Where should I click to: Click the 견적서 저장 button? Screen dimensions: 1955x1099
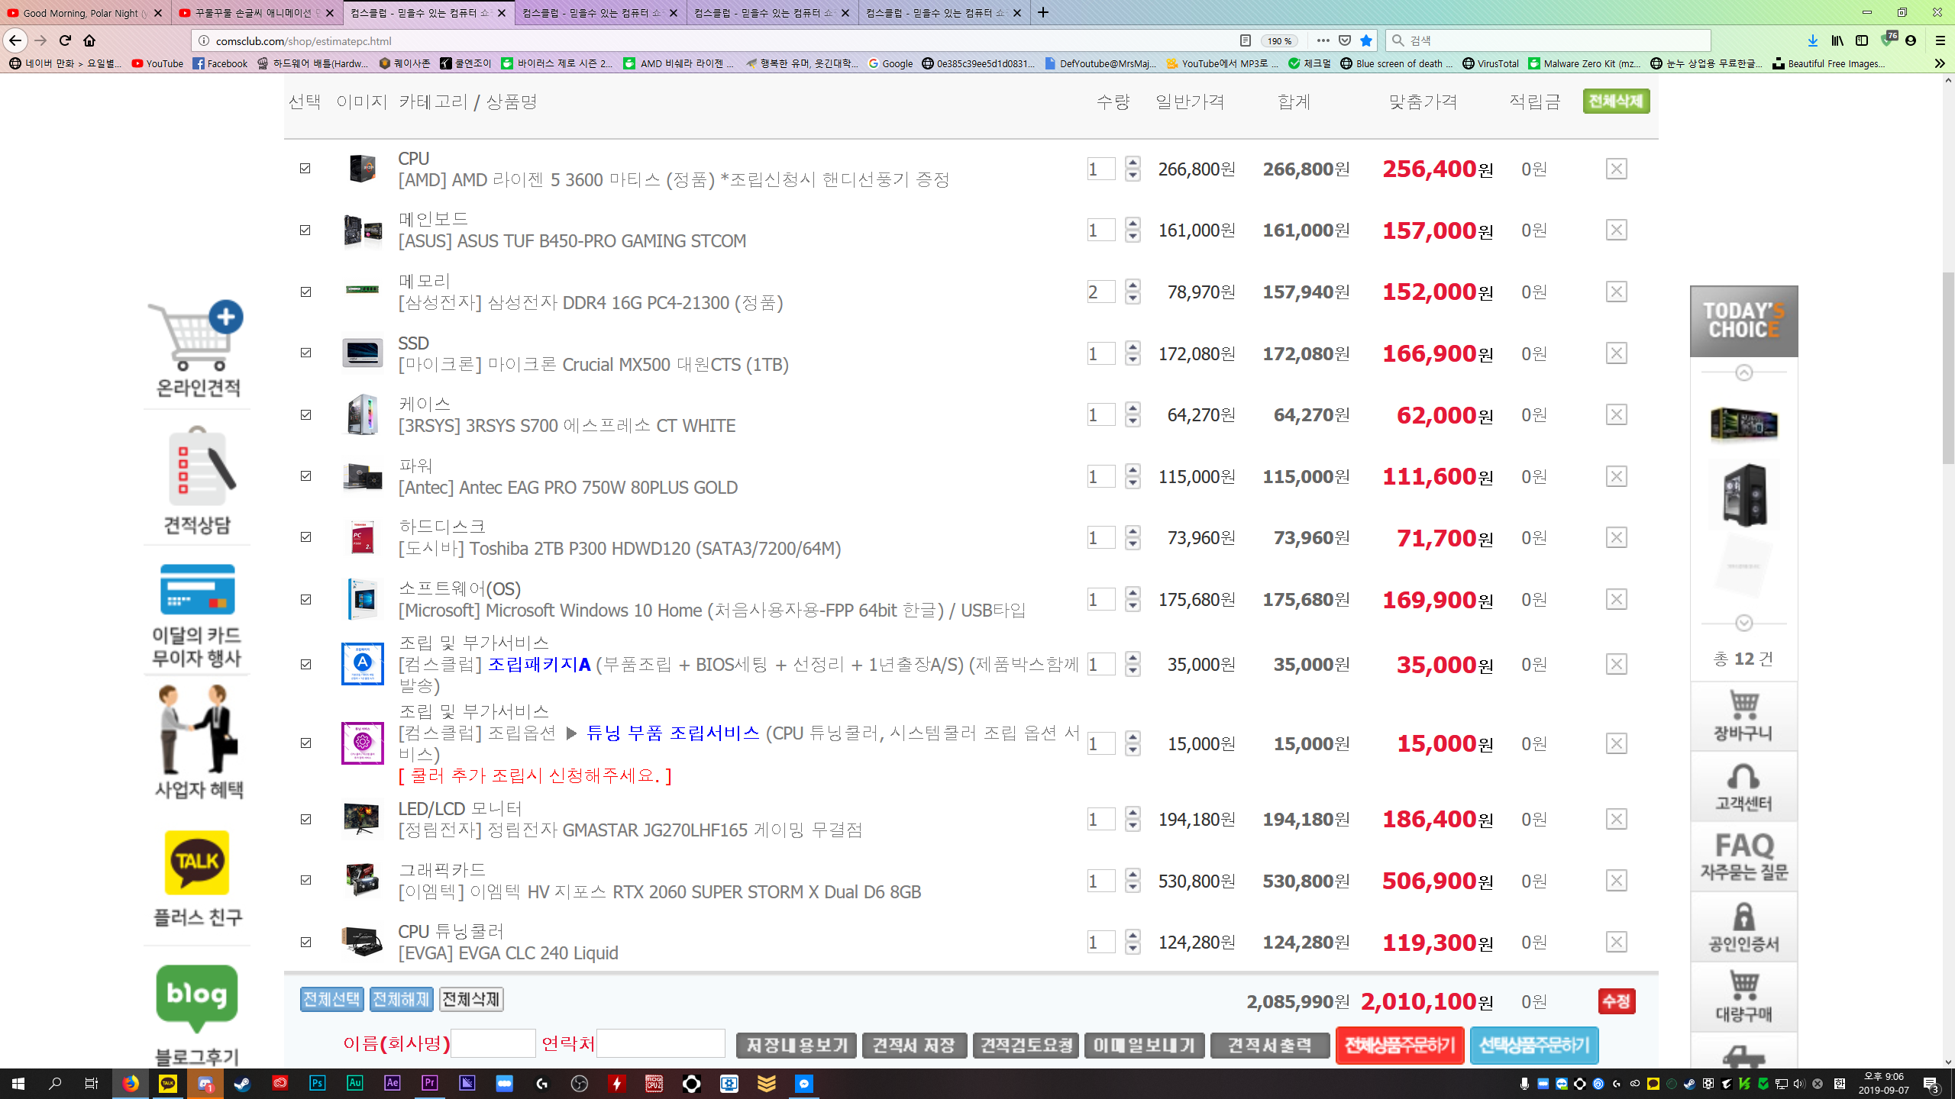click(913, 1045)
